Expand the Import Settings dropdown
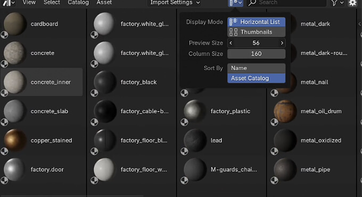The image size is (362, 197). 174,3
